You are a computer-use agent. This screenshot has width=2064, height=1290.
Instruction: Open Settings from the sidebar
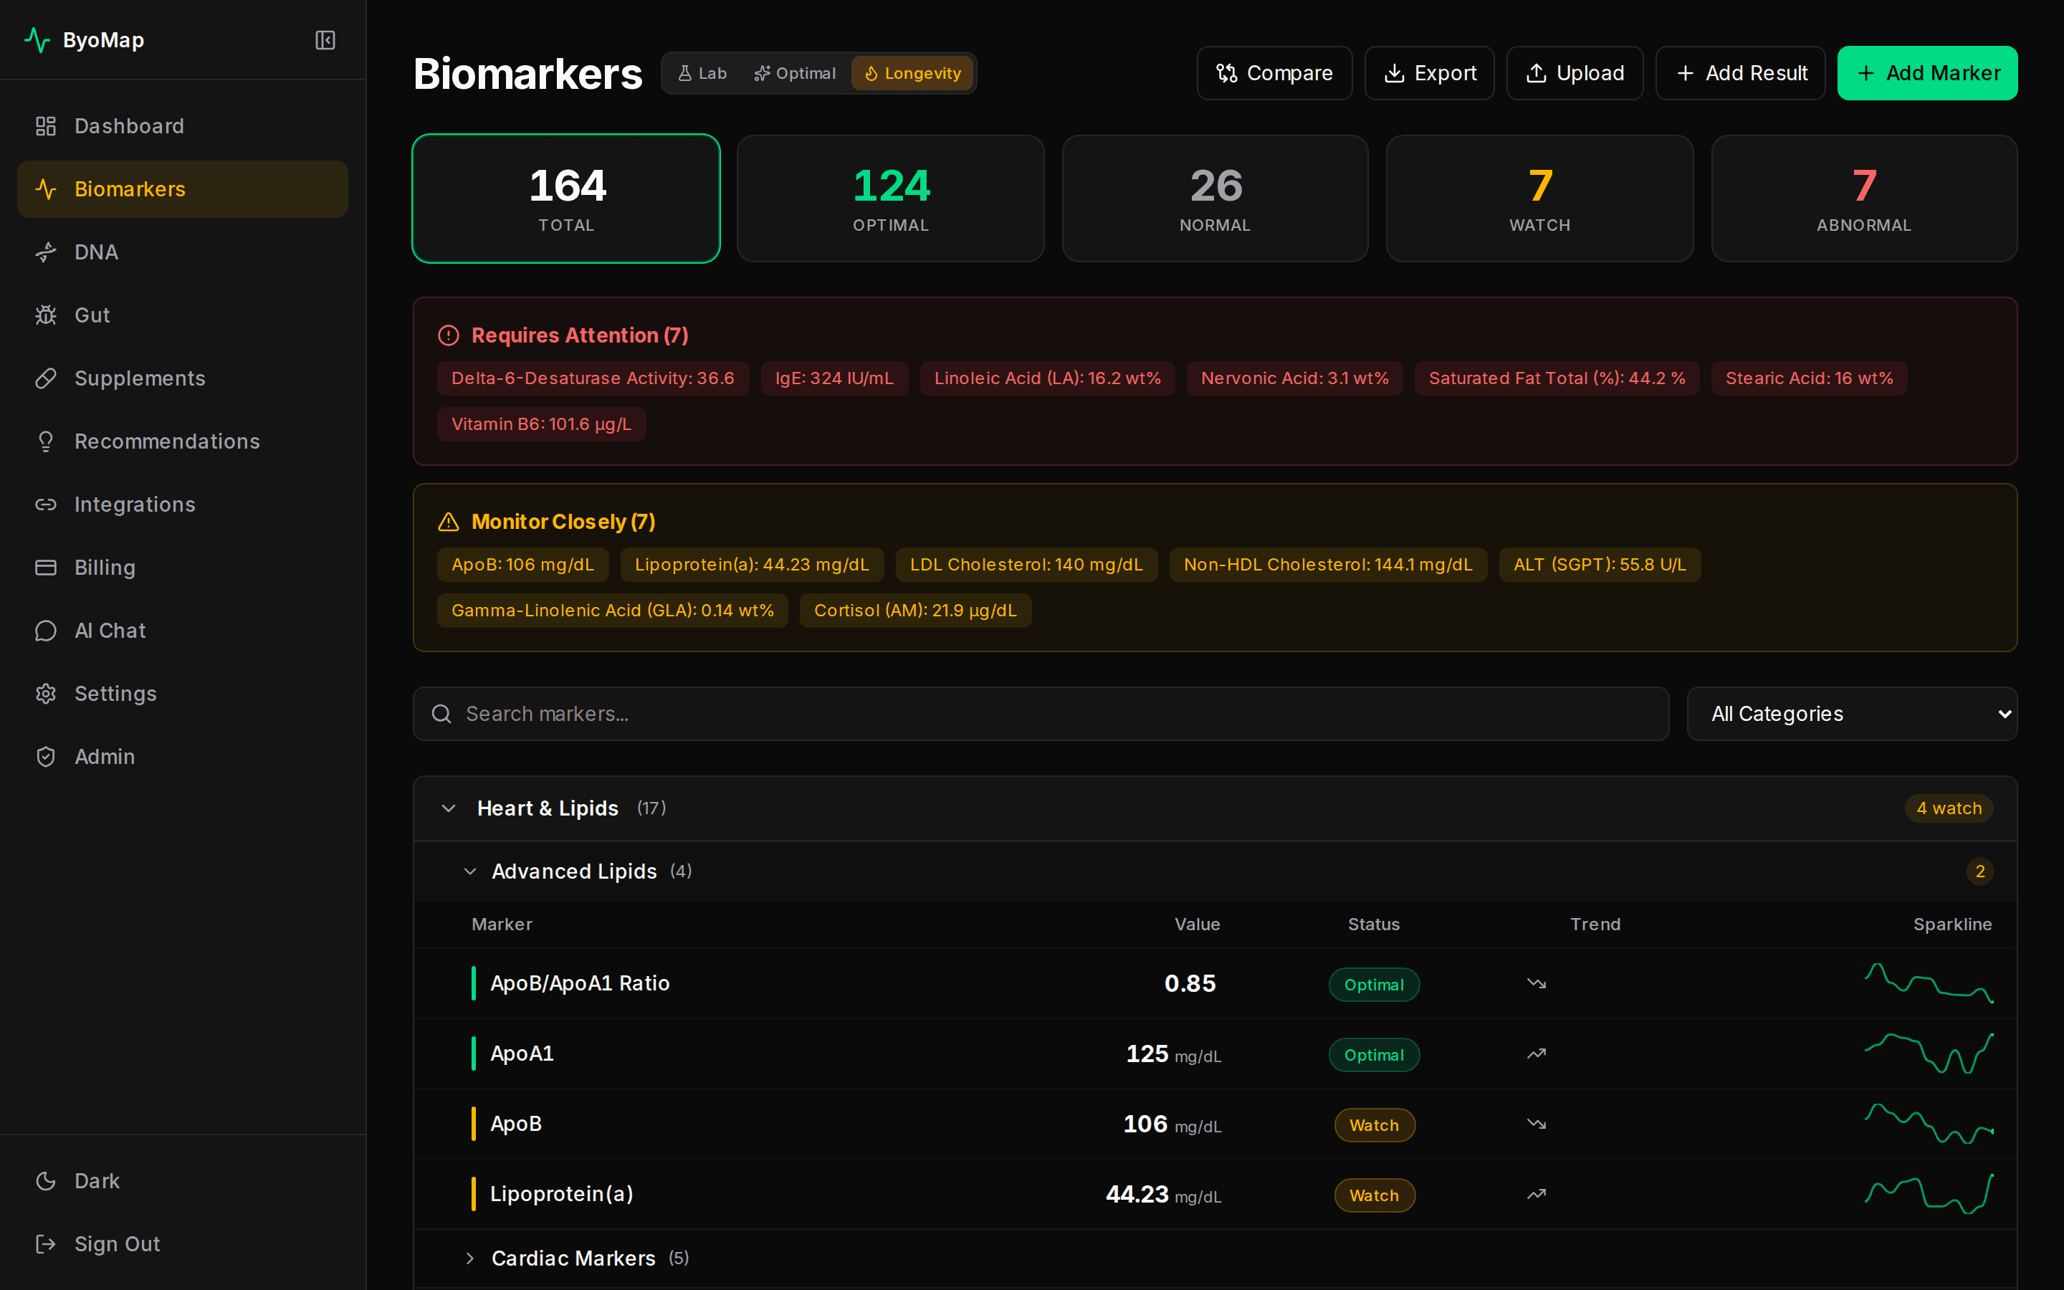[x=115, y=694]
